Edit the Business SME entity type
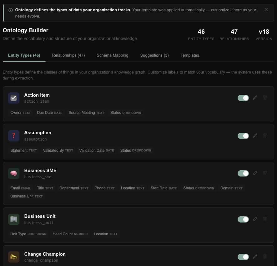 tap(255, 173)
